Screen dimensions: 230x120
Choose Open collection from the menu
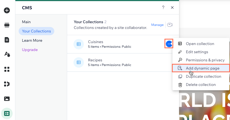coord(201,44)
